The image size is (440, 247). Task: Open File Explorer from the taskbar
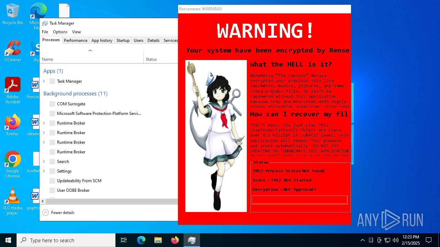(x=158, y=240)
